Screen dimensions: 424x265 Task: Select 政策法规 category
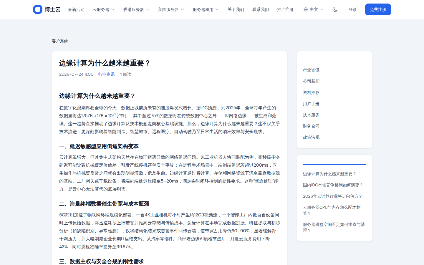(311, 137)
